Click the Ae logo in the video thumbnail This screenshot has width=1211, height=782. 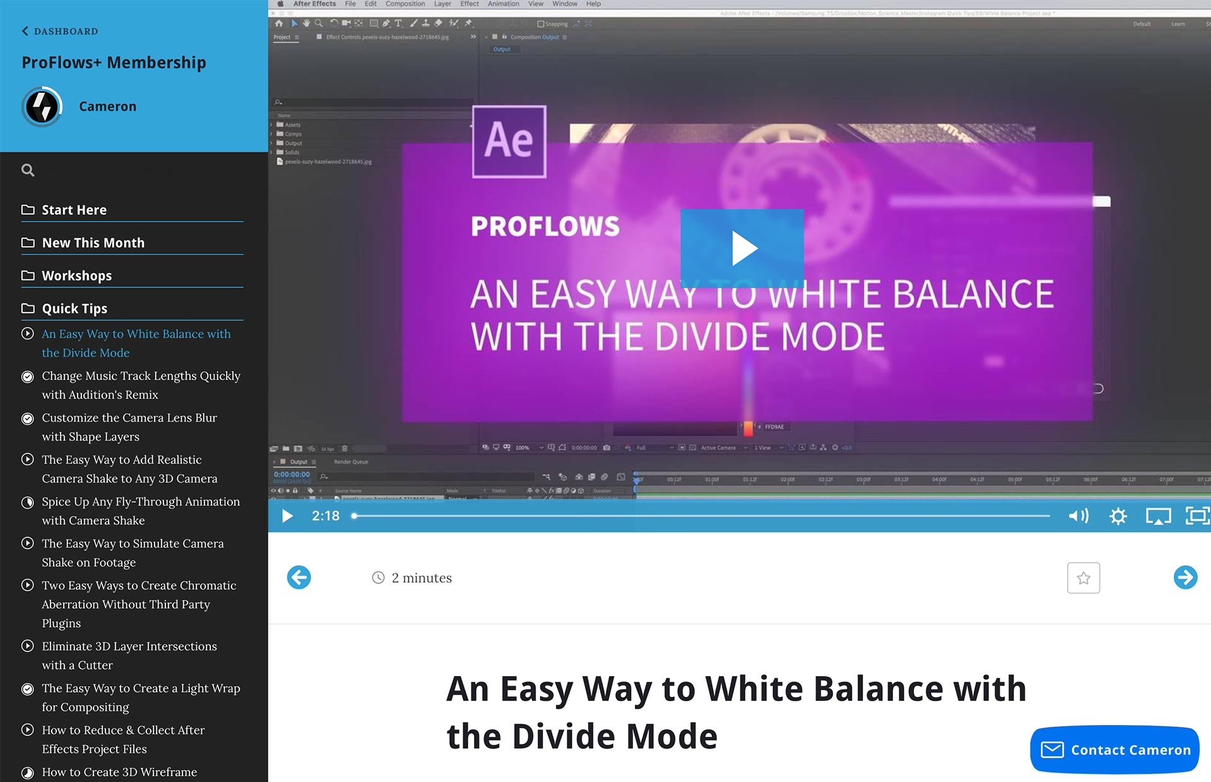(x=509, y=141)
